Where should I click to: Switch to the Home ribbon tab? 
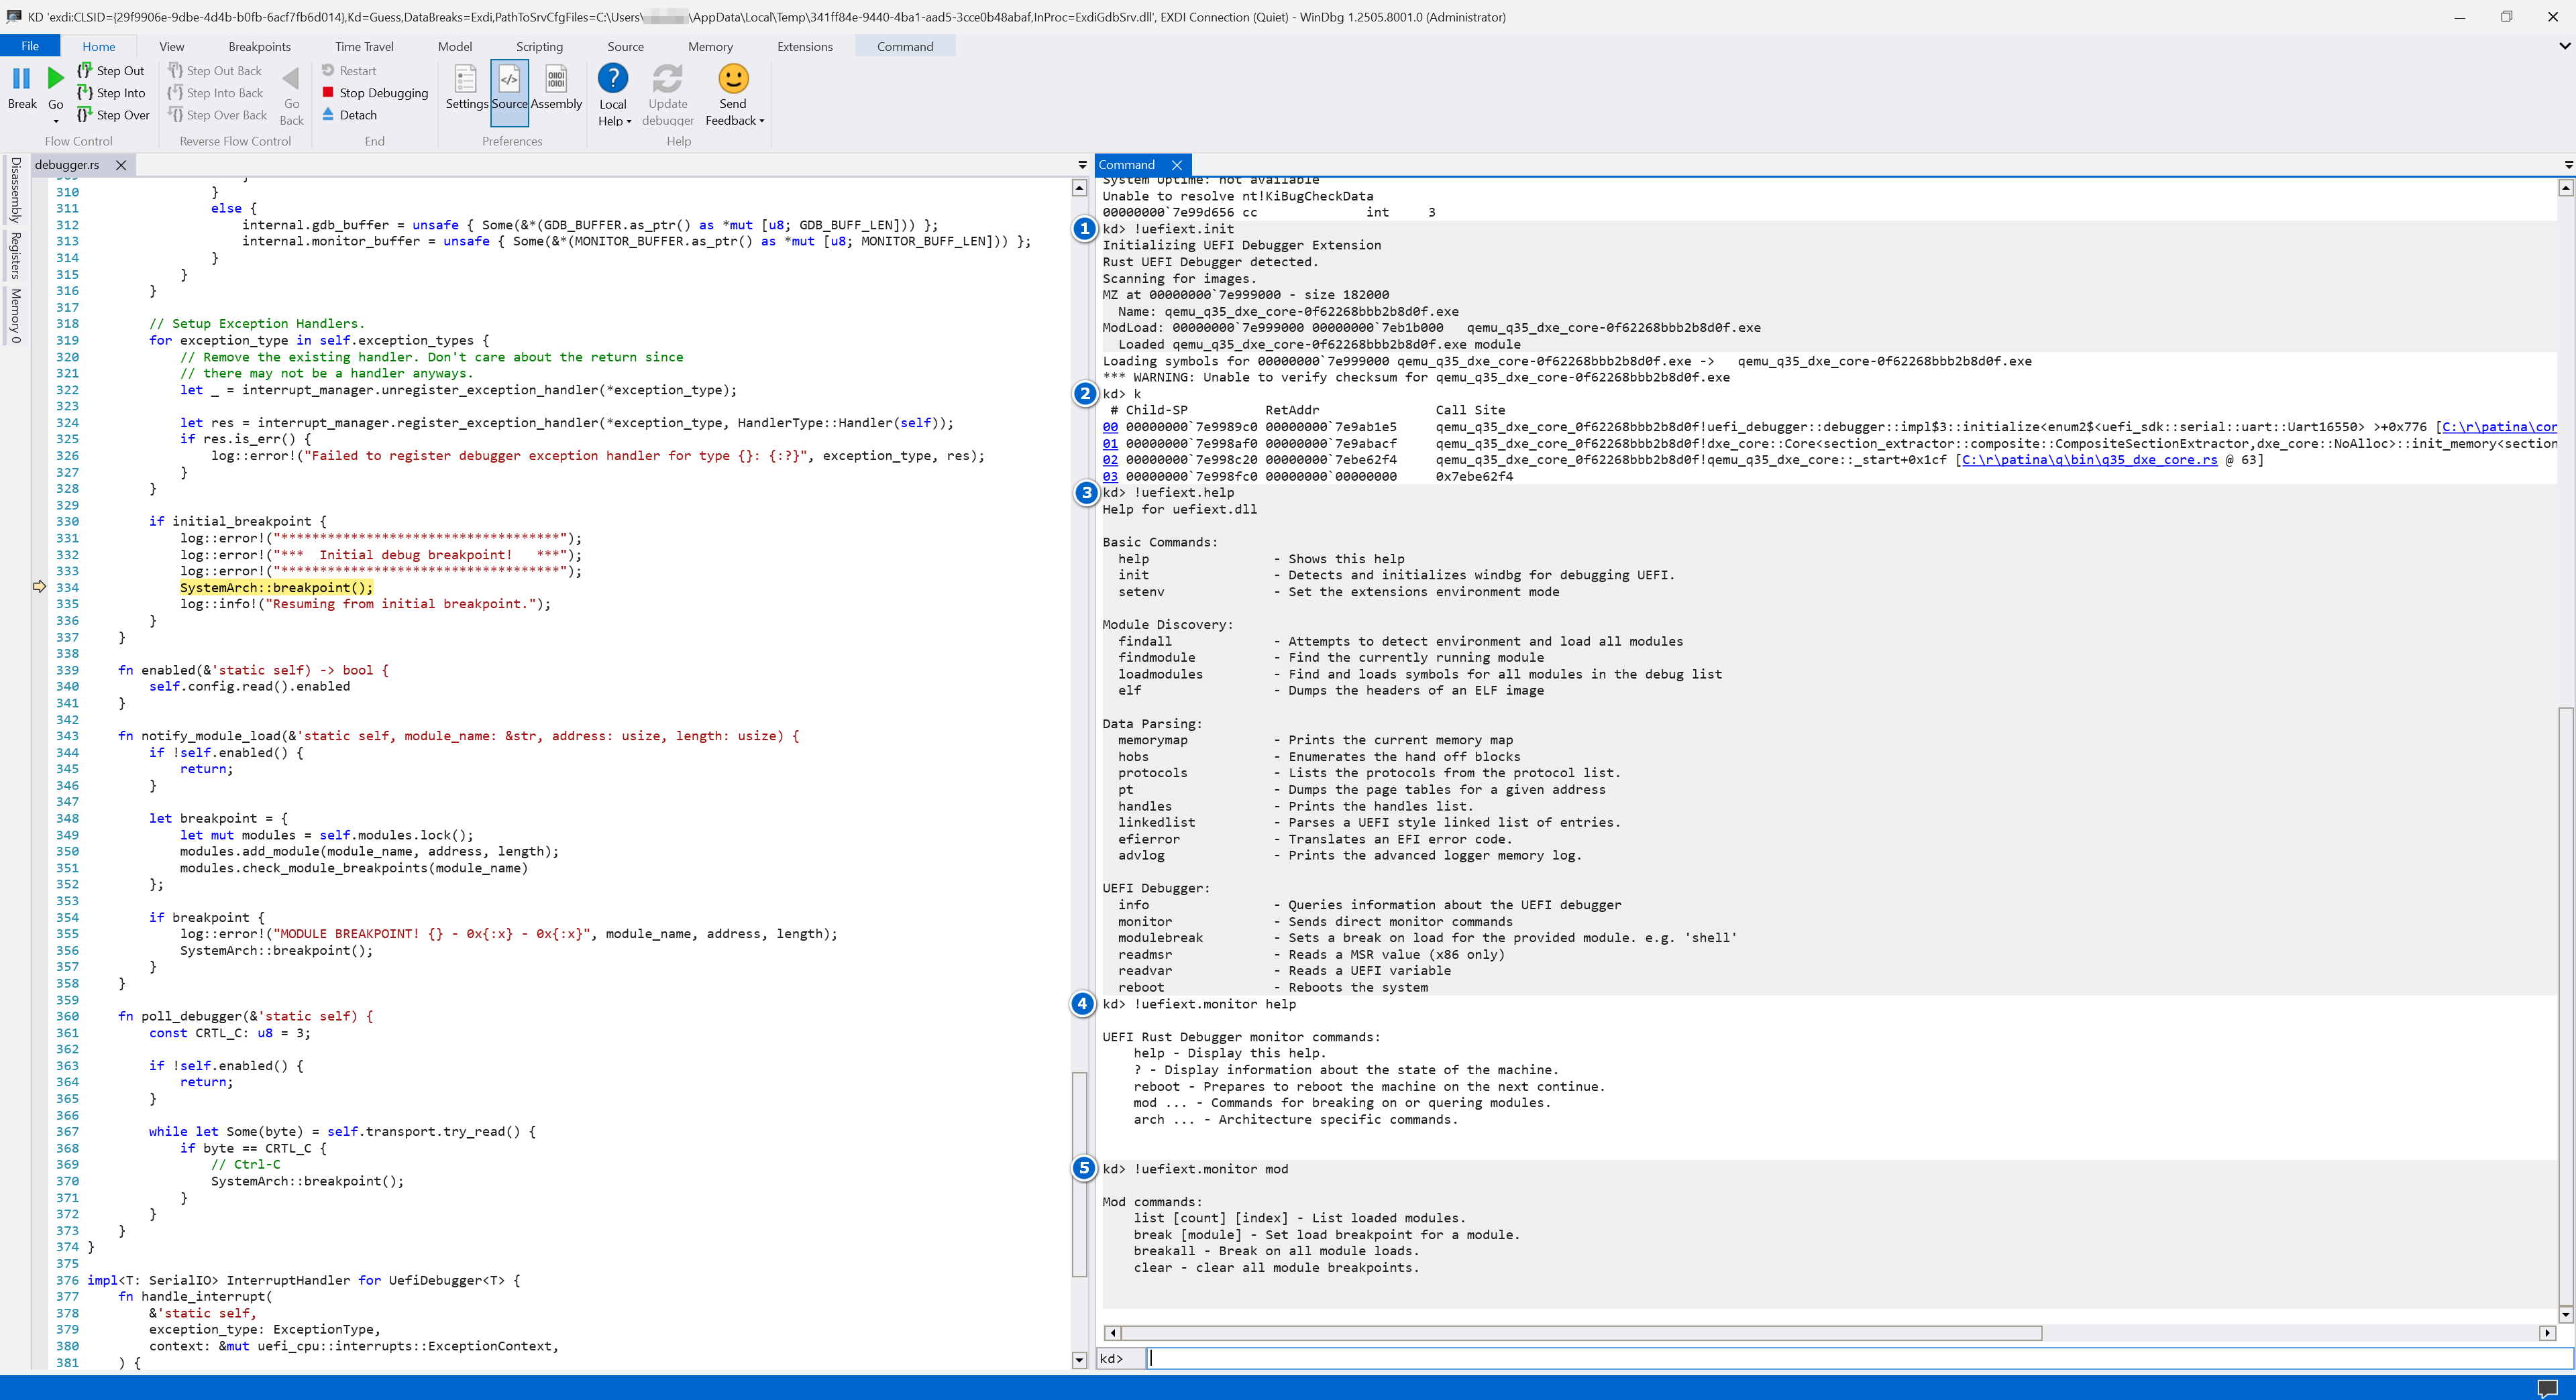point(98,46)
